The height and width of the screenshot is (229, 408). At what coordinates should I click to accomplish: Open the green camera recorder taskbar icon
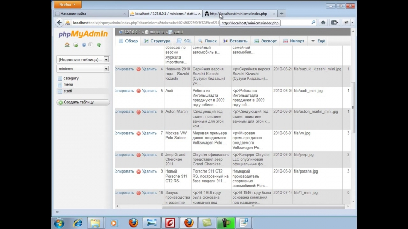[226, 223]
